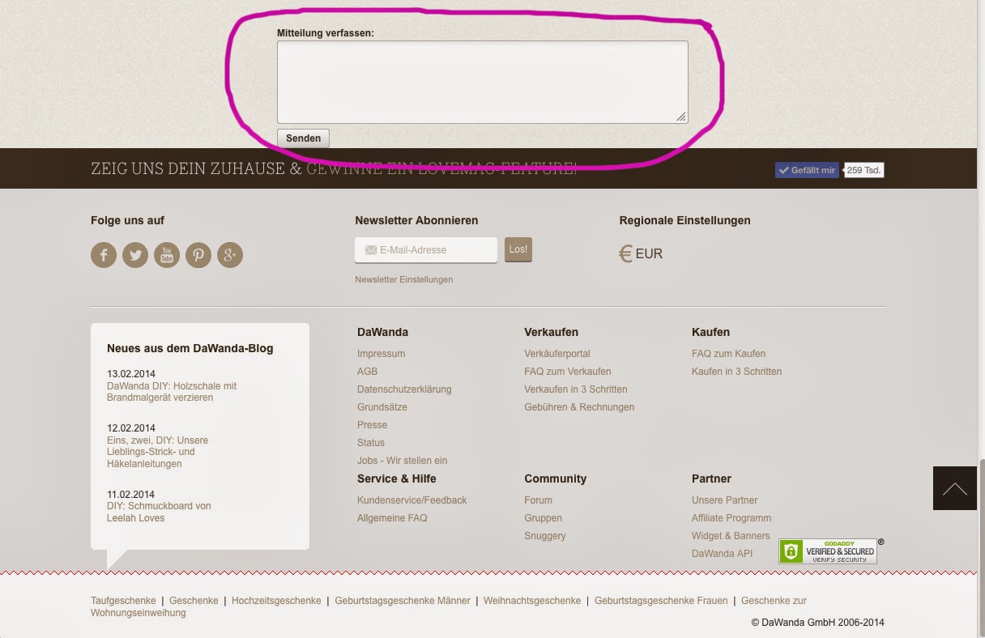The image size is (985, 638).
Task: Open the 'DaWanda API' link
Action: (722, 554)
